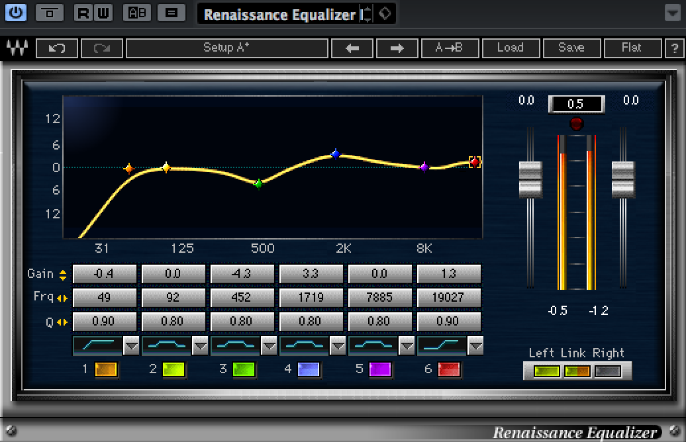Click band 1 filter shape icon

(98, 345)
